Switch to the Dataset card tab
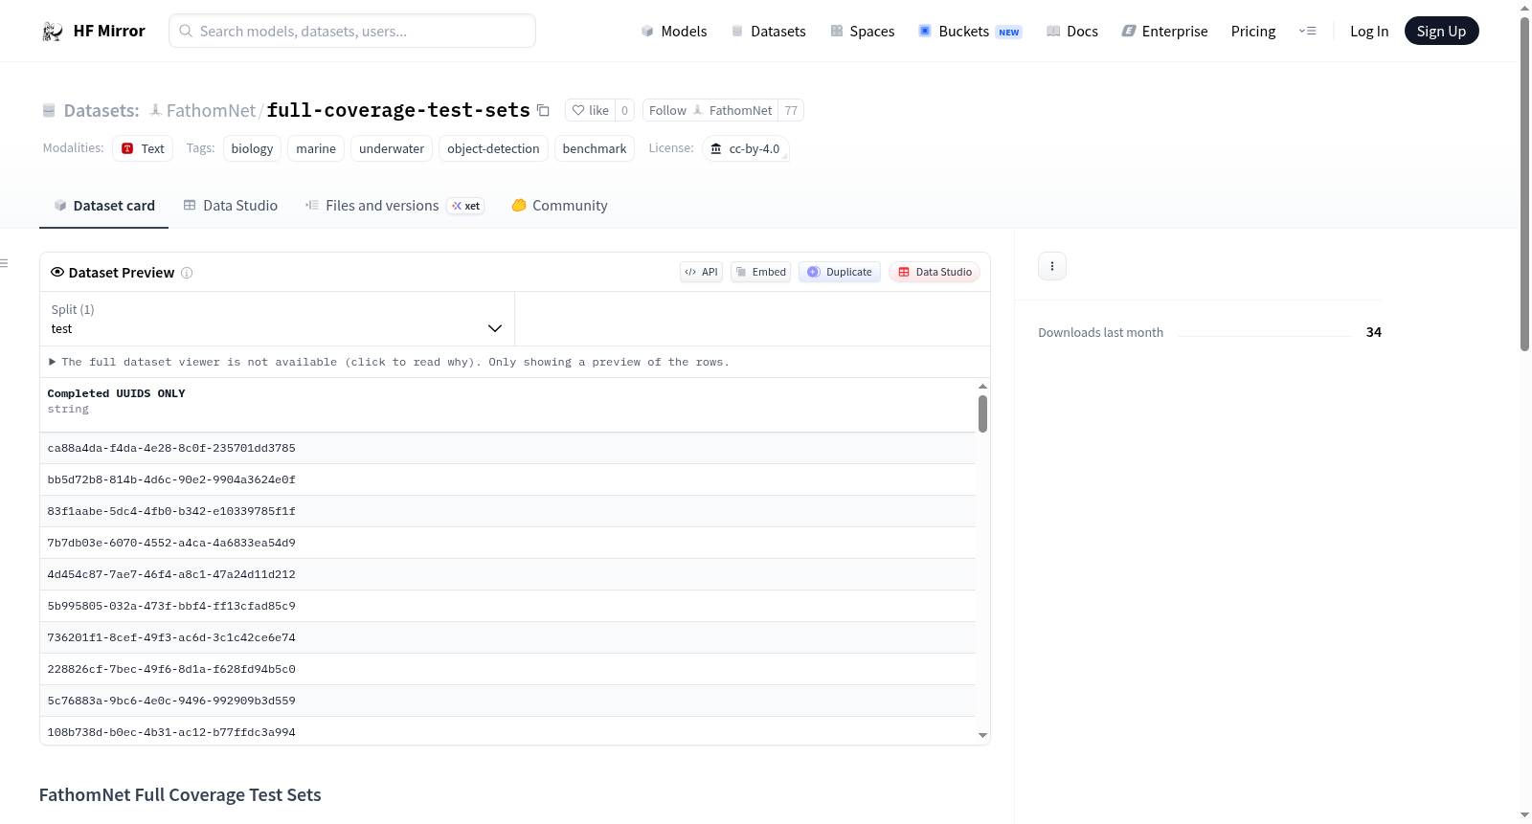 (103, 206)
